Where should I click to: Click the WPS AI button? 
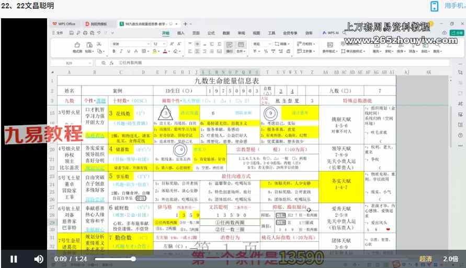click(x=332, y=33)
